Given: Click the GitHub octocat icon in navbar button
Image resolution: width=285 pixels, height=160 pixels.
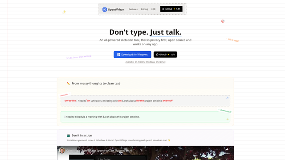Looking at the screenshot, I should 163,9.
